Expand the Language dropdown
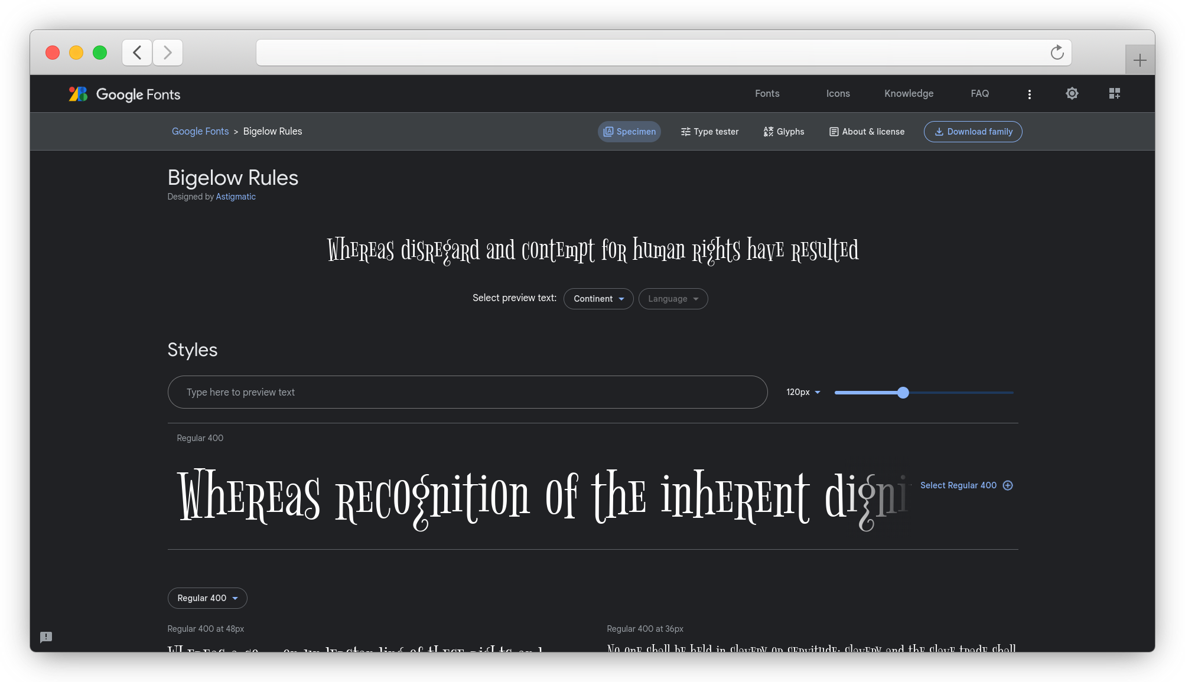Viewport: 1185px width, 682px height. pyautogui.click(x=673, y=299)
